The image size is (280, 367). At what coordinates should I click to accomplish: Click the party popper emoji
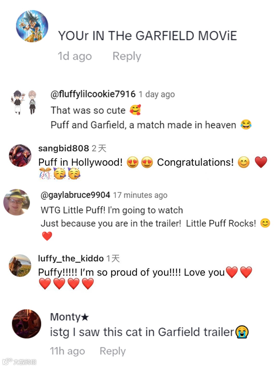tap(45, 173)
